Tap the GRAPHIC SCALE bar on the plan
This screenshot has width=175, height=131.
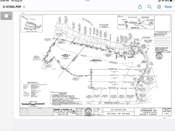pos(33,104)
